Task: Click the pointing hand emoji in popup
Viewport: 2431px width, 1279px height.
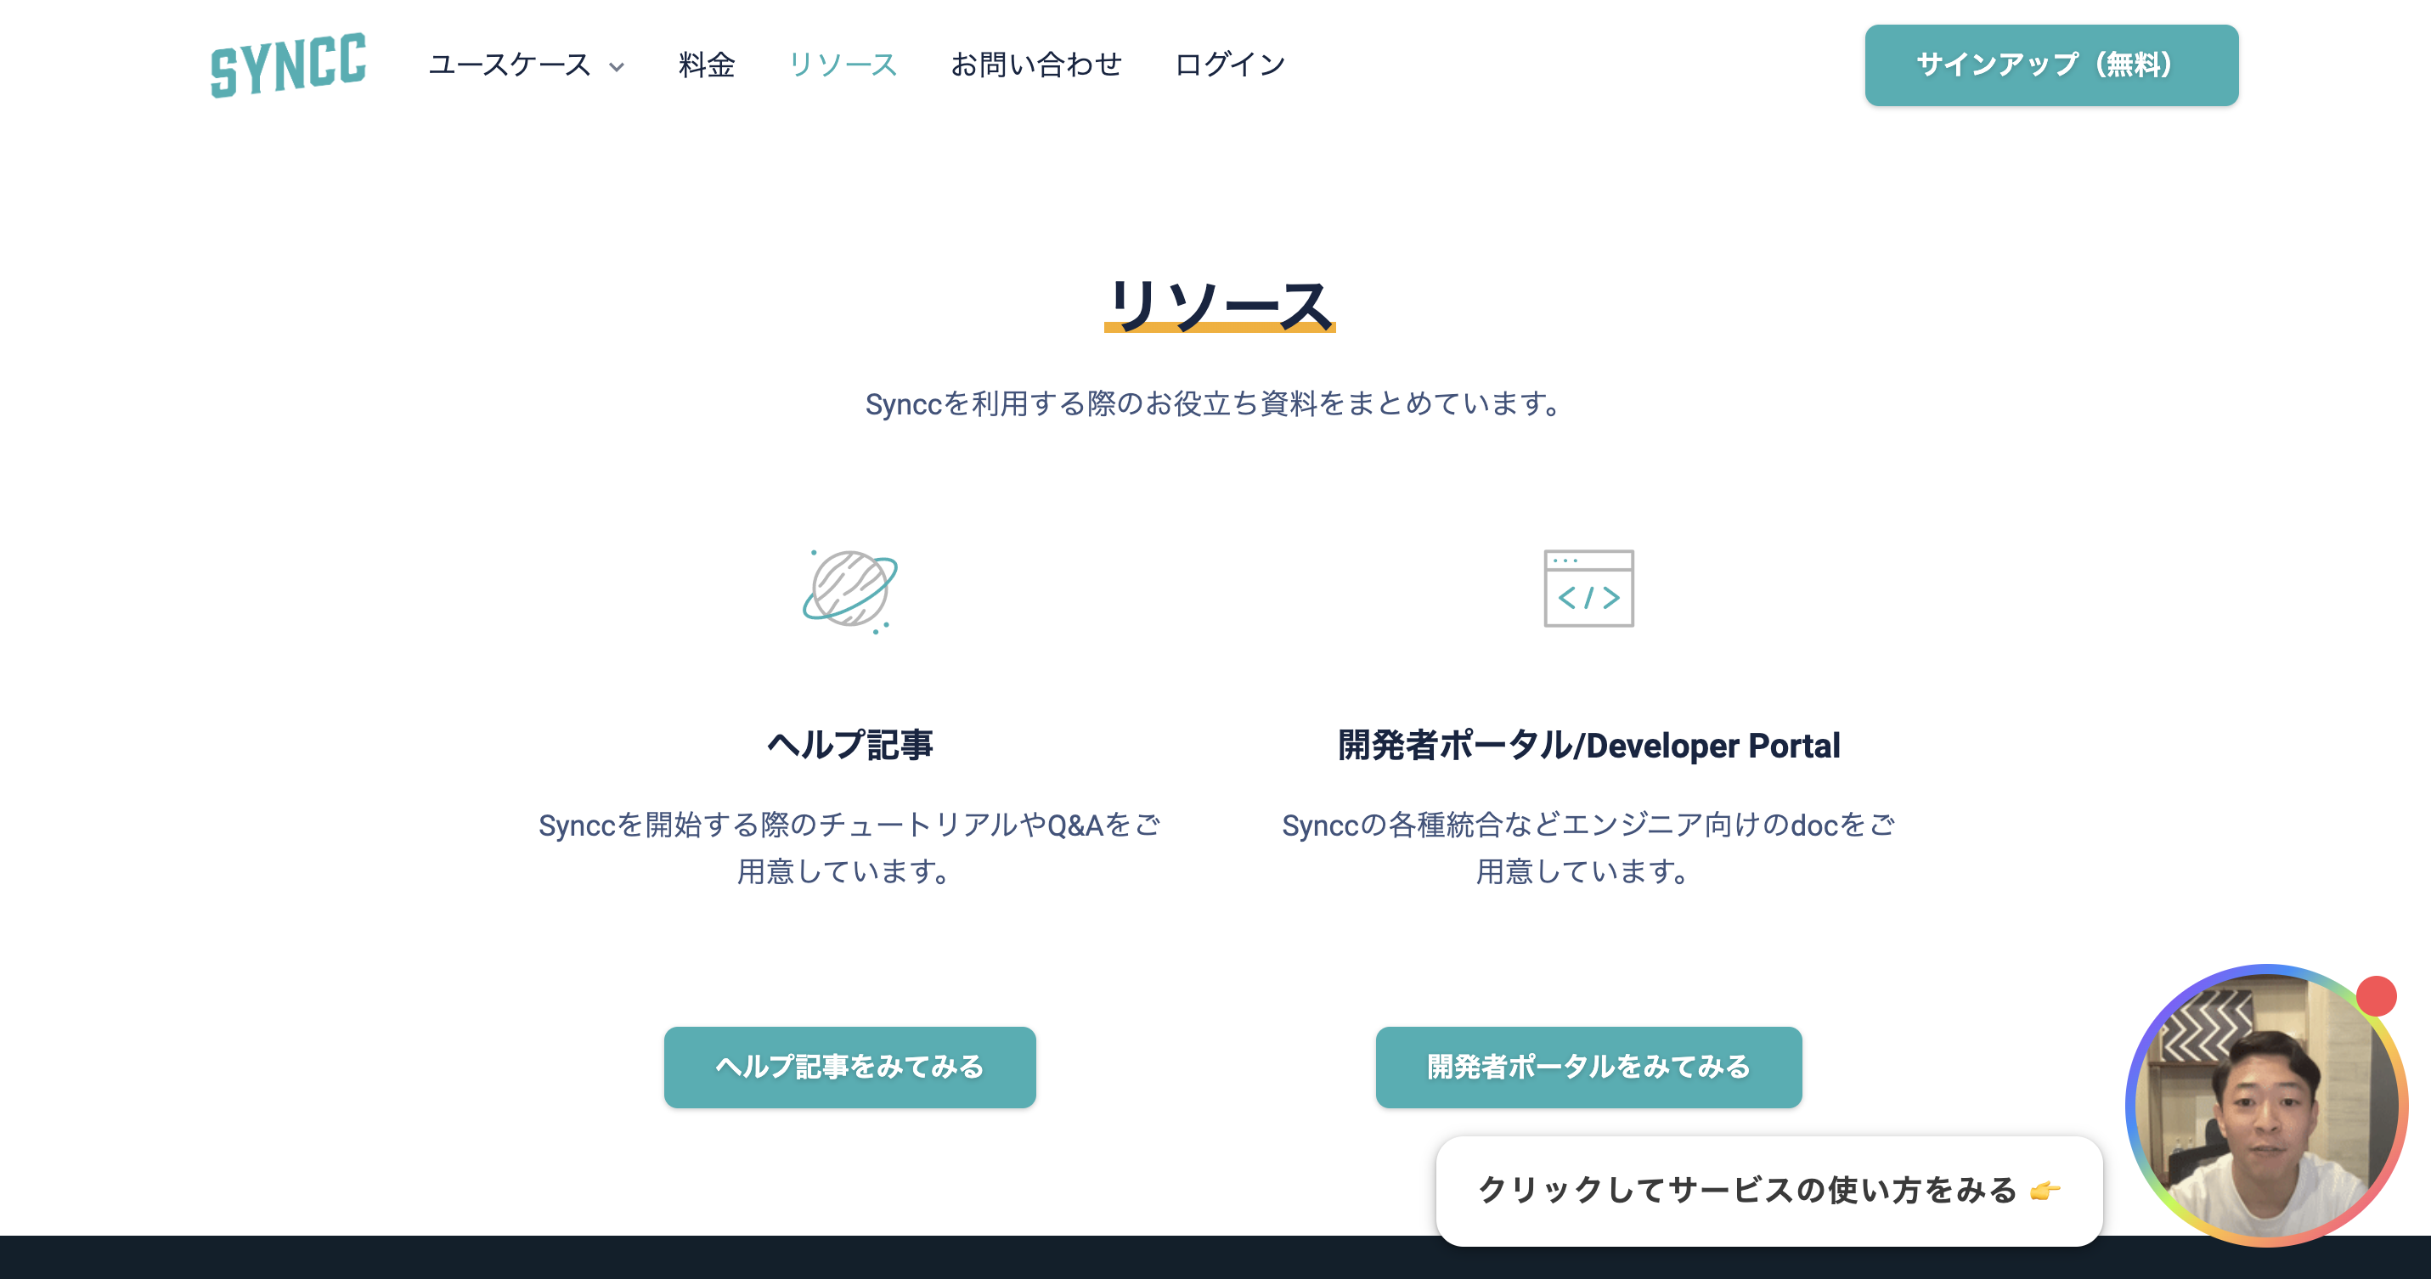Action: [x=2044, y=1191]
